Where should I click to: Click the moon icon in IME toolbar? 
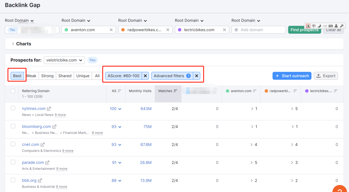point(319,26)
